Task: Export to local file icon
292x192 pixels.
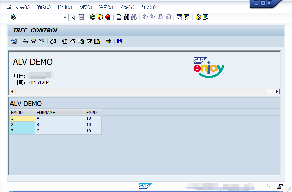Action: click(x=81, y=41)
